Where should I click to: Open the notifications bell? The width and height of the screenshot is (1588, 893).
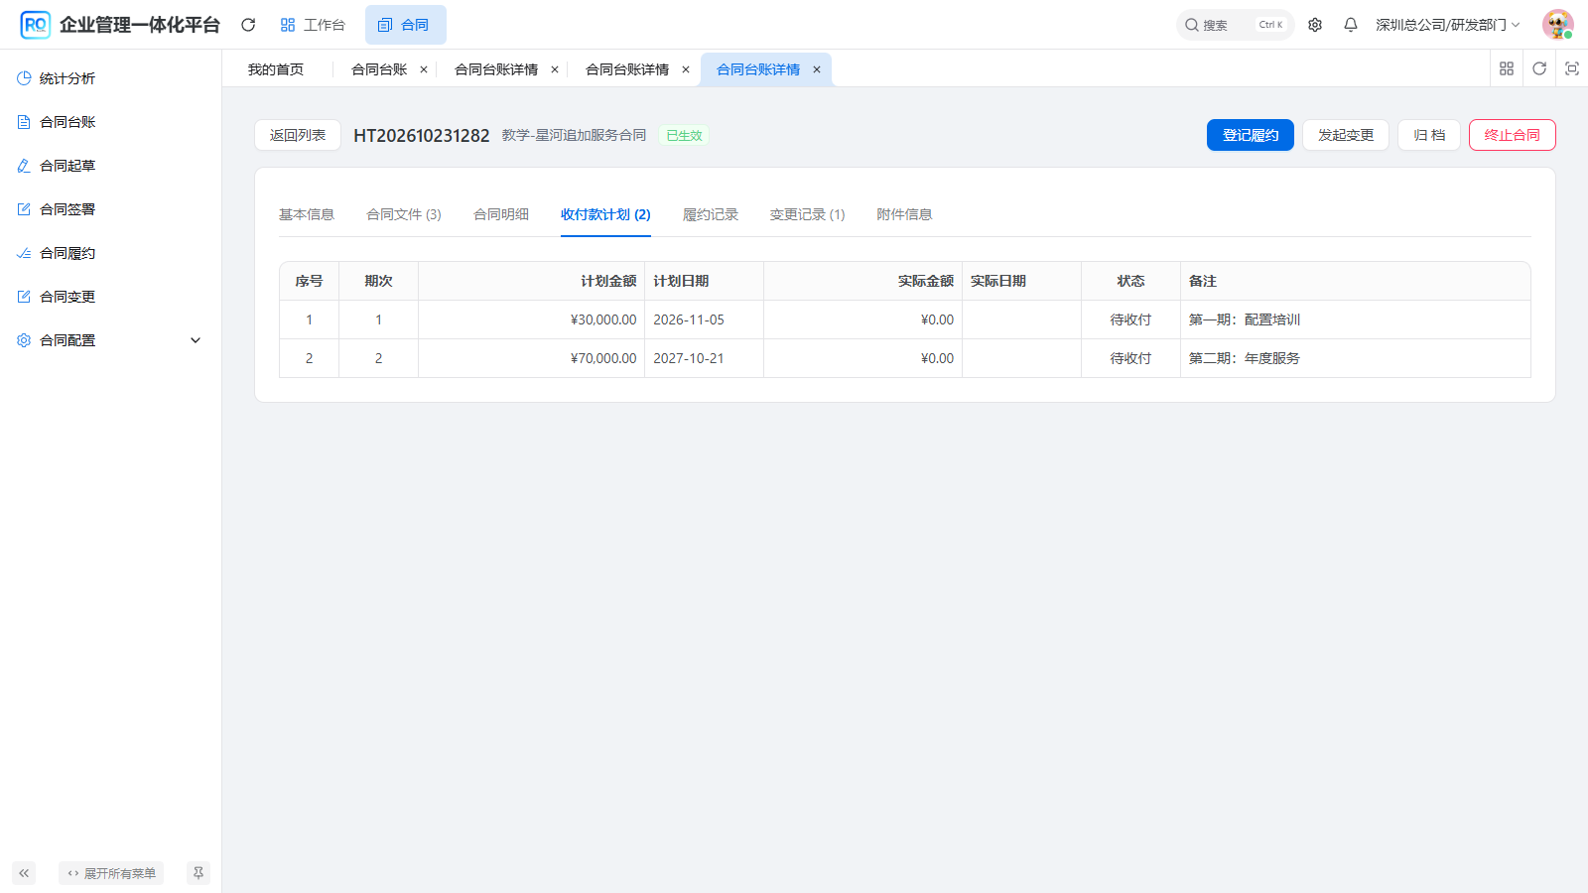[1351, 25]
